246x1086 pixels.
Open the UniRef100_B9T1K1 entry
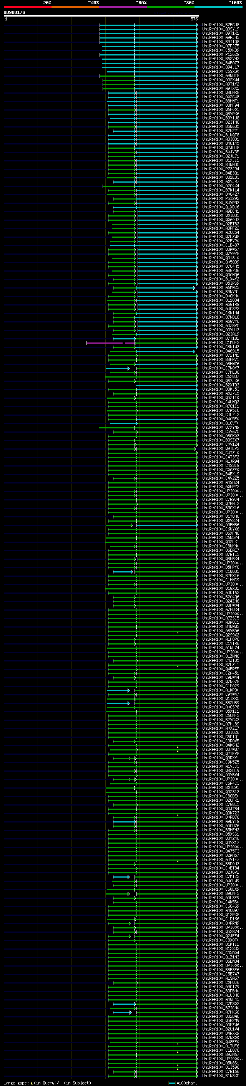tap(221, 33)
